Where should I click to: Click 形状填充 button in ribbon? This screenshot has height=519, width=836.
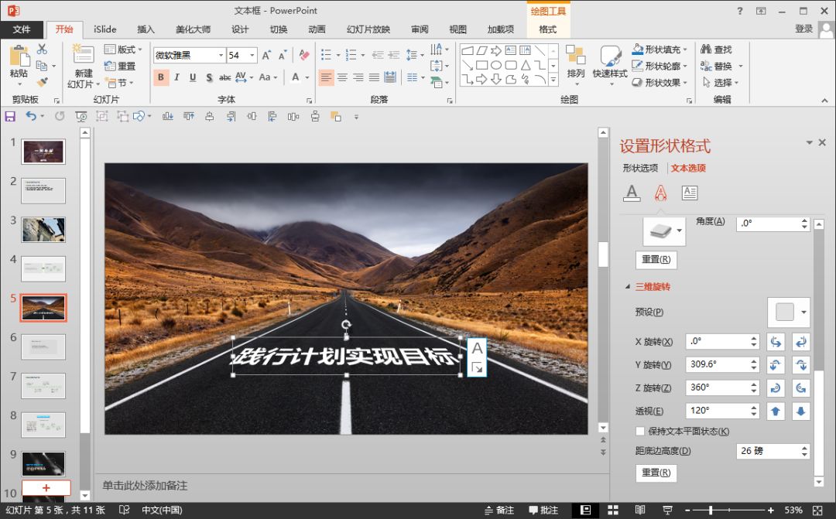click(x=656, y=50)
